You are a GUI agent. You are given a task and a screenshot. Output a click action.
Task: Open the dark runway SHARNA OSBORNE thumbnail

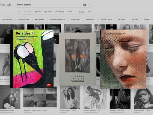pos(120,99)
